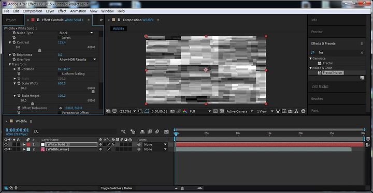Click the parent pick whip for White Solid 1
Screen dimensions: 373x193
(x=139, y=144)
